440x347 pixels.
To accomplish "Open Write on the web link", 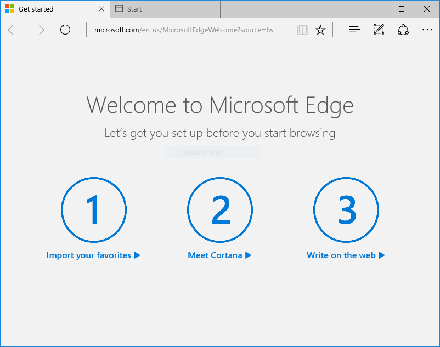I will click(346, 255).
